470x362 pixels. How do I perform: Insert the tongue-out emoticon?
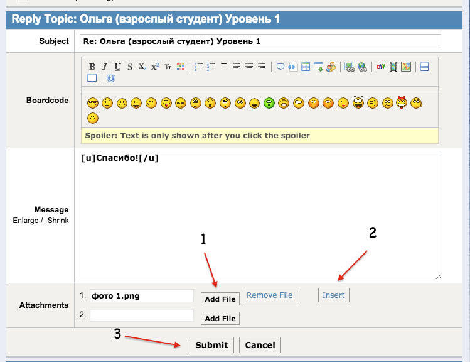166,103
